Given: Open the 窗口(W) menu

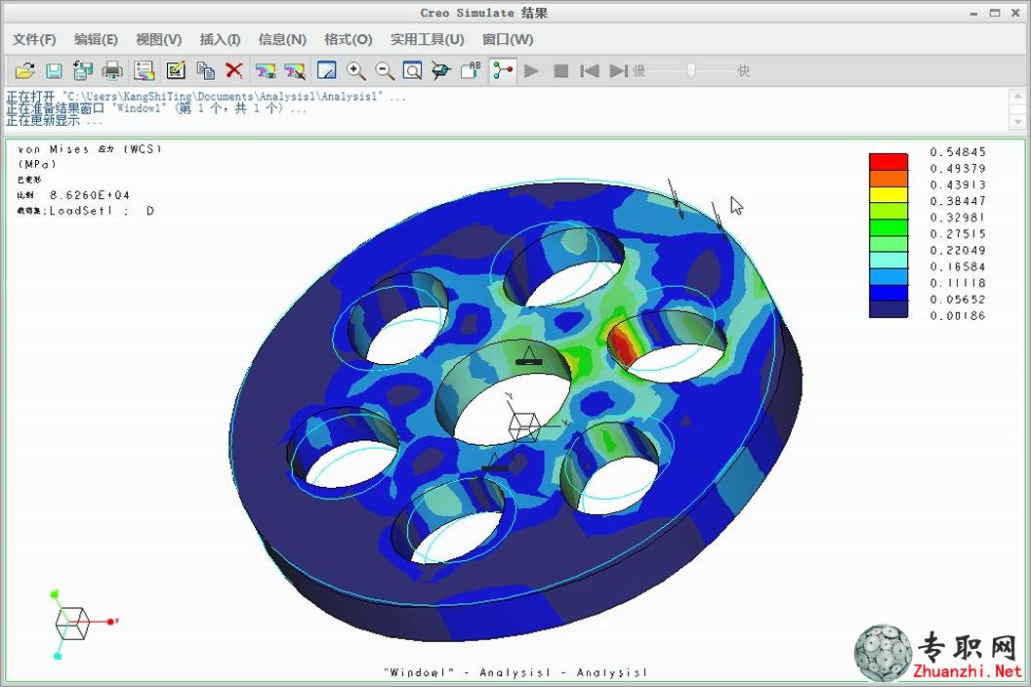Looking at the screenshot, I should coord(508,39).
